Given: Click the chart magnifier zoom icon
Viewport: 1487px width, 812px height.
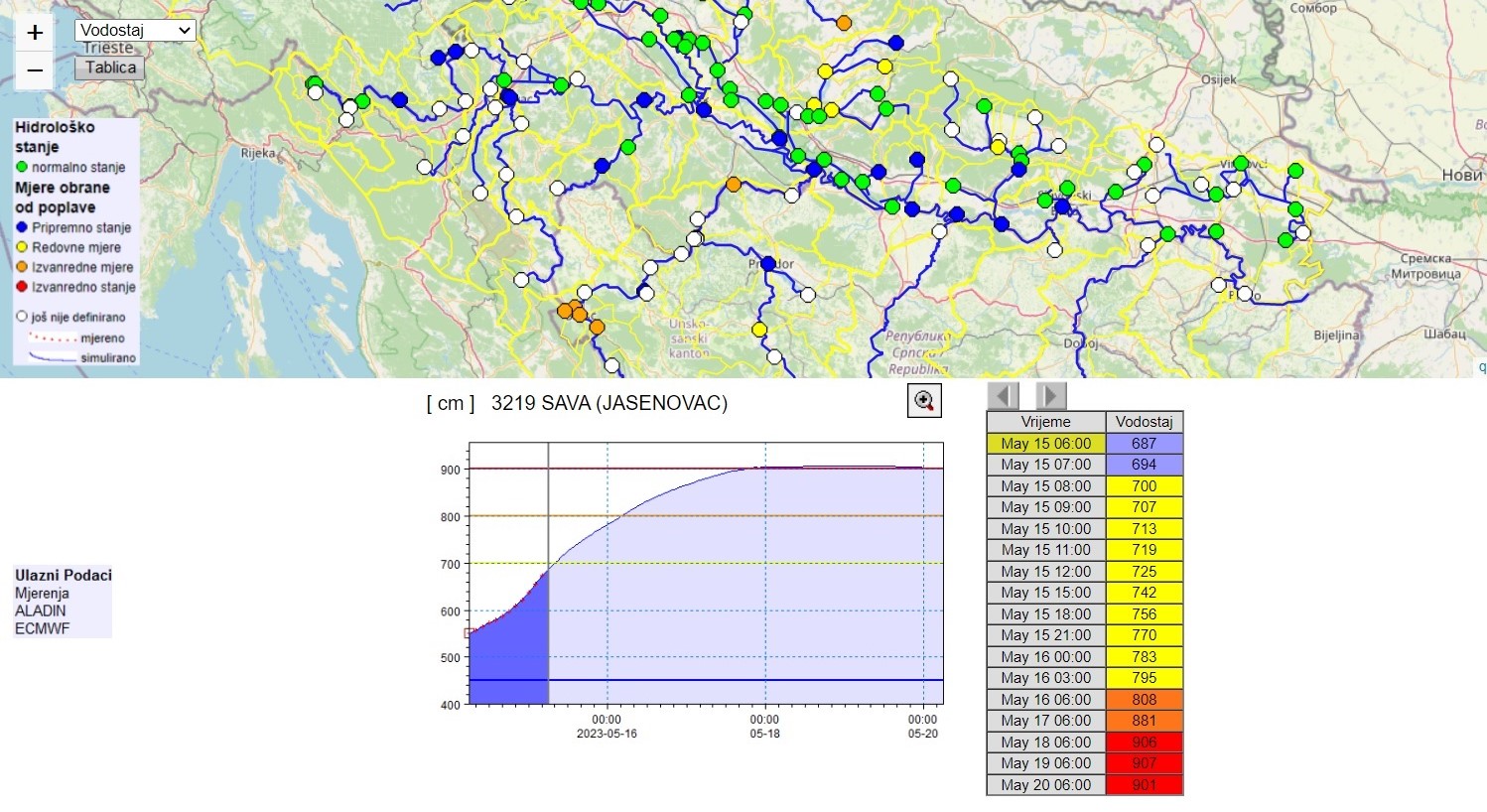Looking at the screenshot, I should 924,401.
